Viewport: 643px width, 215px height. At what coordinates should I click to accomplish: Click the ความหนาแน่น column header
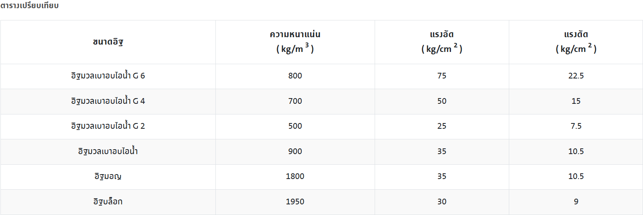tap(295, 34)
